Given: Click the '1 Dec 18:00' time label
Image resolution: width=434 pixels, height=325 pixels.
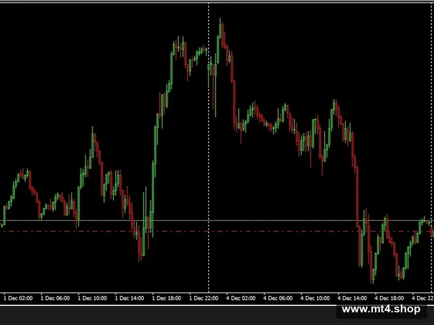Looking at the screenshot, I should [167, 298].
